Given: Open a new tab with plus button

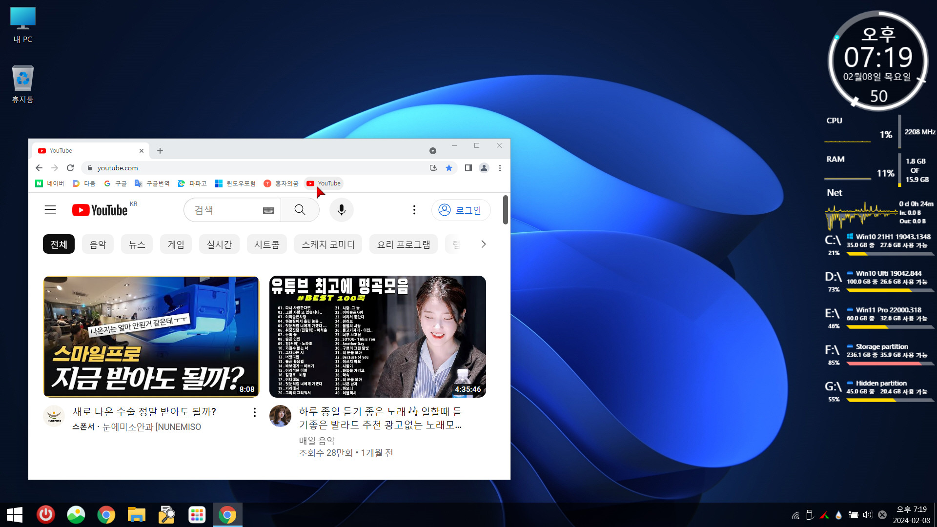Looking at the screenshot, I should tap(160, 151).
